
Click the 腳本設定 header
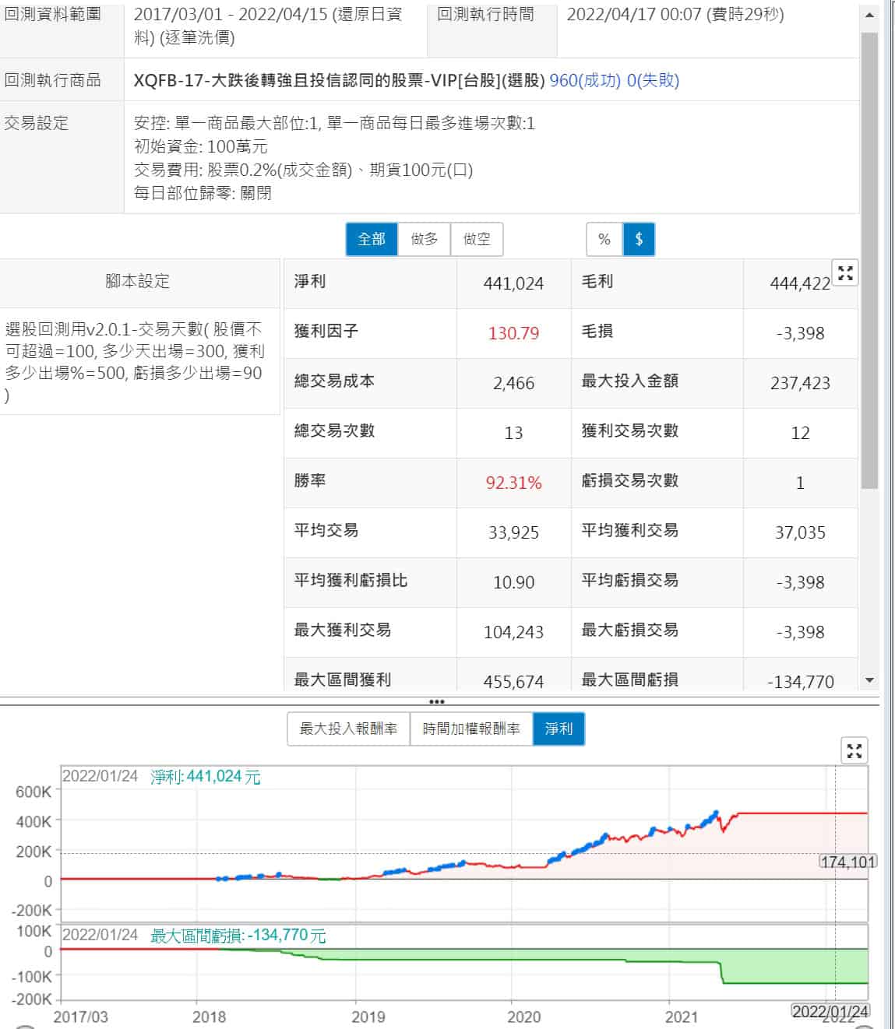click(x=138, y=282)
